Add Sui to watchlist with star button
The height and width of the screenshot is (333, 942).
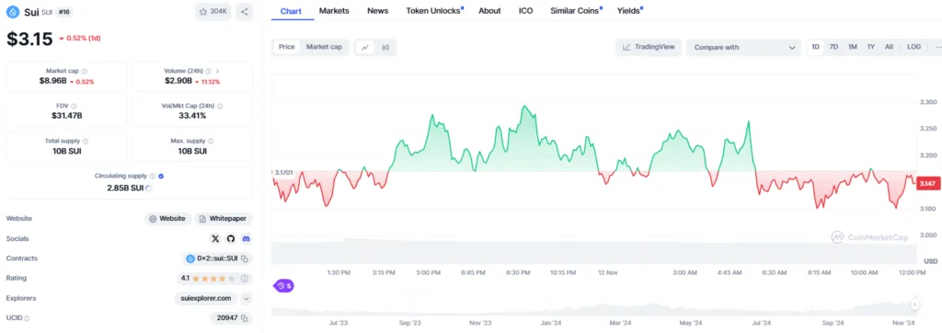213,11
